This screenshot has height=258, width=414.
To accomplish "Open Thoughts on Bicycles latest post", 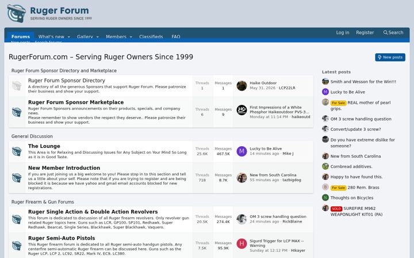I will point(352,198).
